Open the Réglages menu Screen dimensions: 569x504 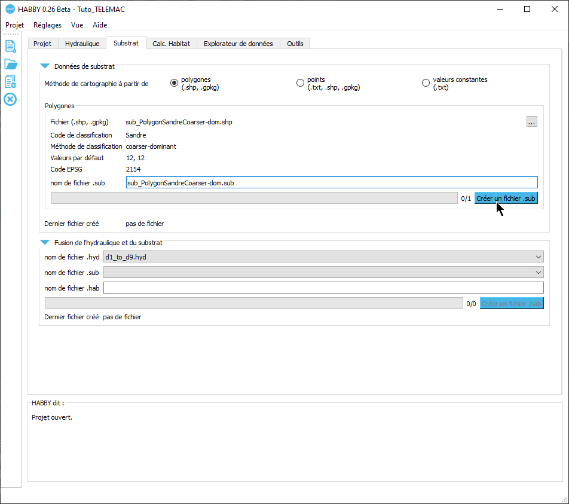click(x=47, y=25)
